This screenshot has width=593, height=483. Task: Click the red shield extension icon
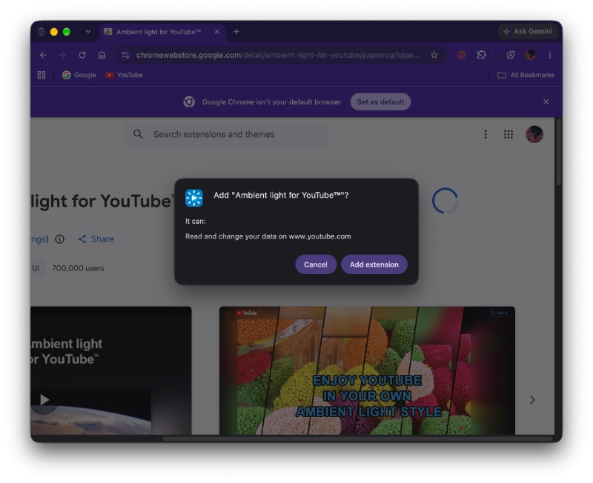[461, 55]
